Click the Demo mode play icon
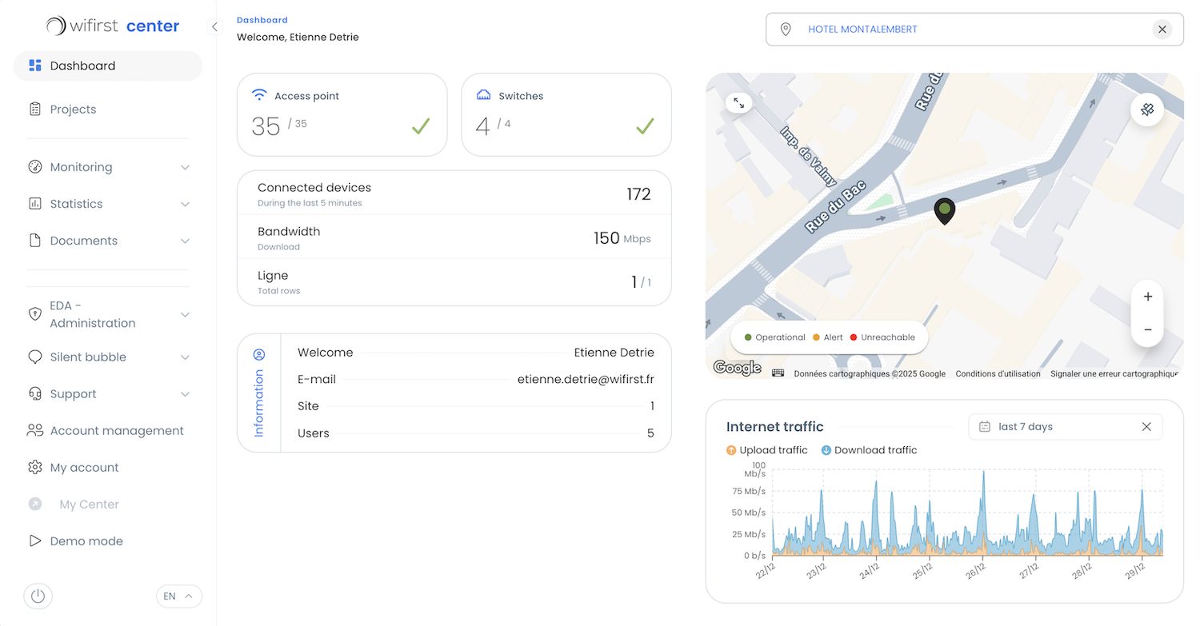Viewport: 1200px width, 626px height. (x=35, y=540)
